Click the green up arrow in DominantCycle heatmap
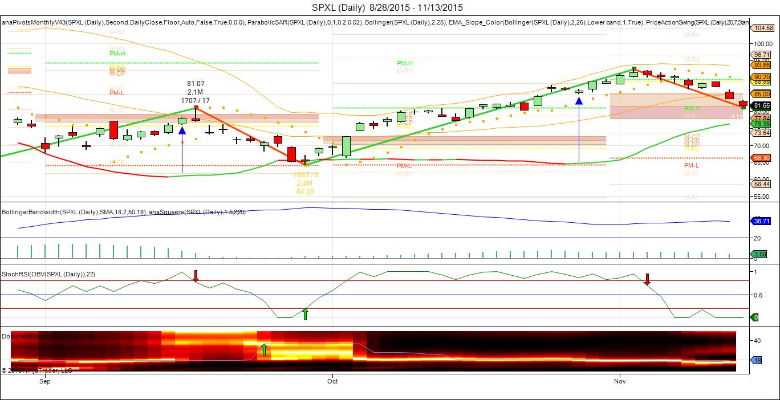The width and height of the screenshot is (780, 400). click(x=264, y=349)
